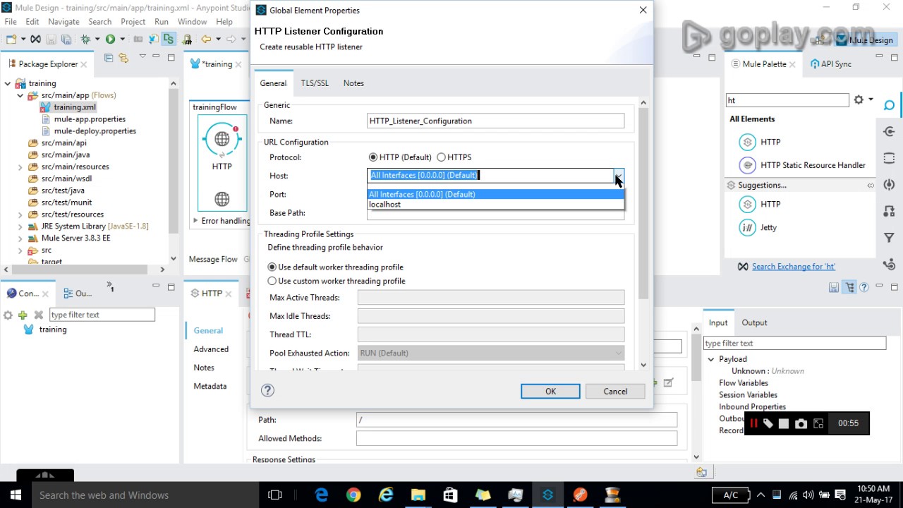Collapse the training project node
Viewport: 903px width, 508px height.
(x=8, y=83)
